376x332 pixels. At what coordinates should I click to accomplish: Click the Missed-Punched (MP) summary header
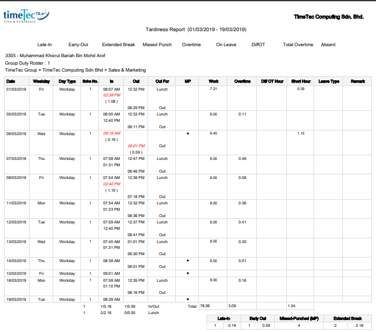(x=299, y=318)
